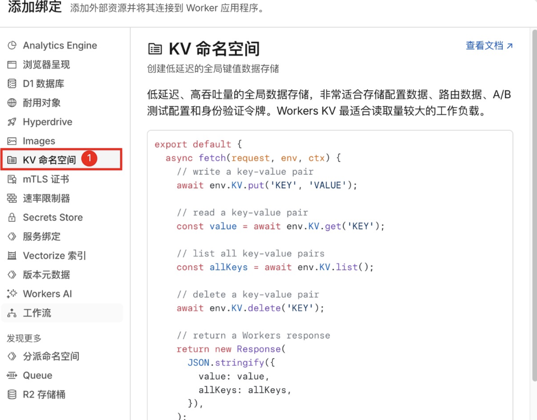Screen dimensions: 537x420
Task: Click the Images picture icon
Action: 12,141
